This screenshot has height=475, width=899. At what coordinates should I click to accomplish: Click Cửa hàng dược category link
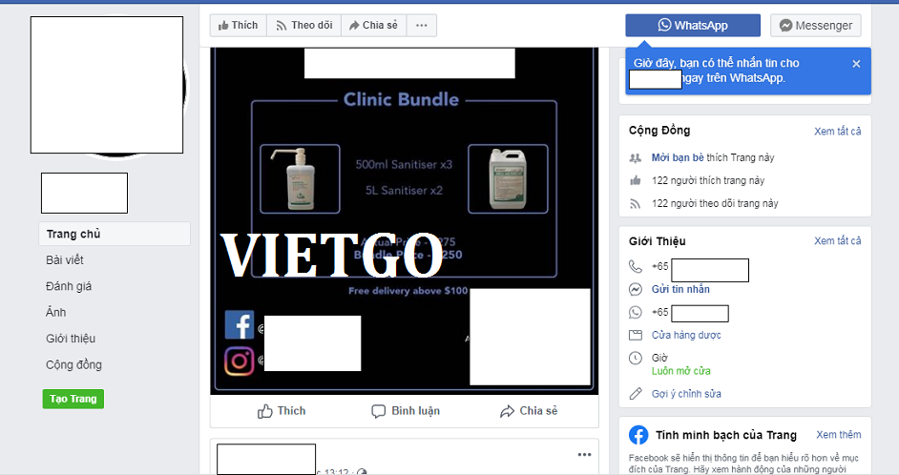click(x=686, y=335)
